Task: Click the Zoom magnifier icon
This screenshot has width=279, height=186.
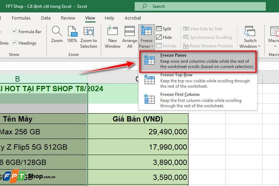Action: pos(57,31)
